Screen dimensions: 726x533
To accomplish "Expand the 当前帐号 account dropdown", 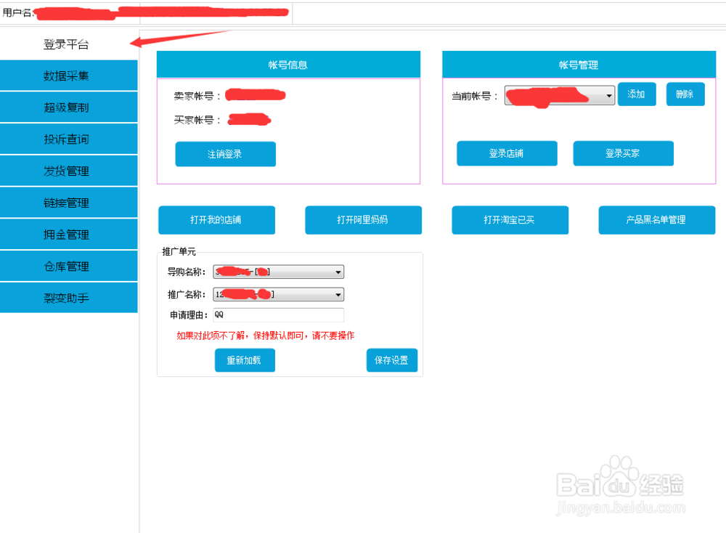I will [608, 94].
